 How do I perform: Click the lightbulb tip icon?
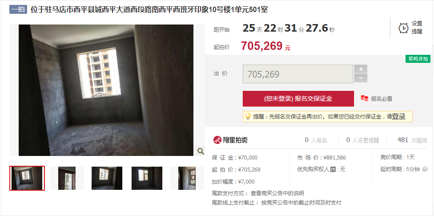click(x=248, y=116)
